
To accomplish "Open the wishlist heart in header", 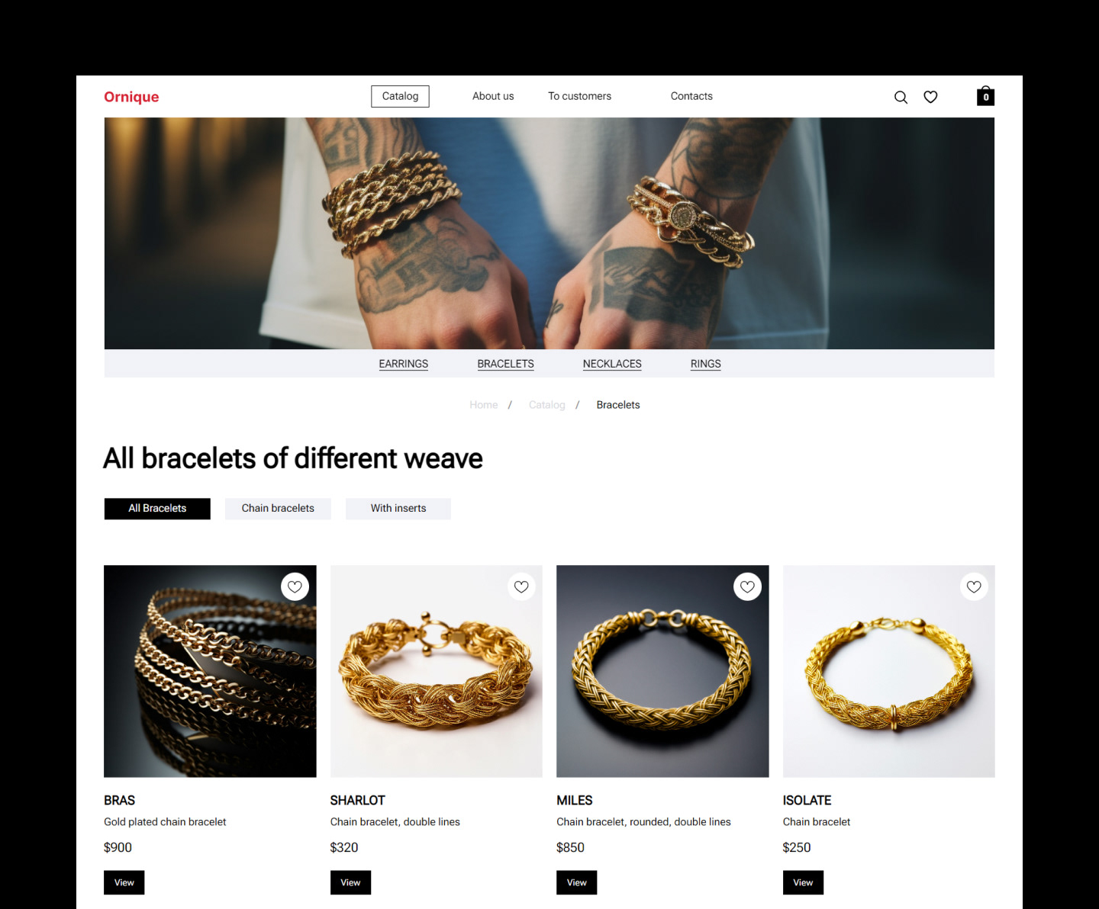I will (930, 97).
